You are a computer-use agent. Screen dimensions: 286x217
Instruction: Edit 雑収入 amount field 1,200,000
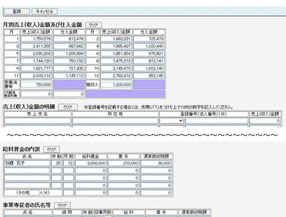pyautogui.click(x=116, y=85)
